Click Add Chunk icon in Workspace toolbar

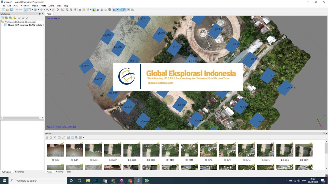3,18
